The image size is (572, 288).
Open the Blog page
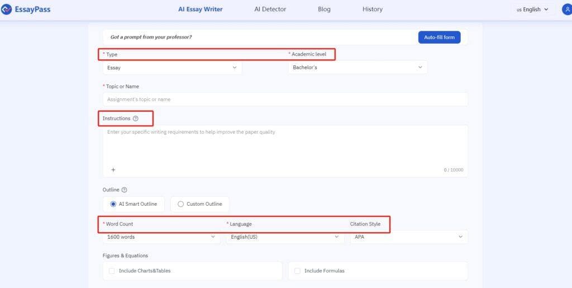(325, 10)
